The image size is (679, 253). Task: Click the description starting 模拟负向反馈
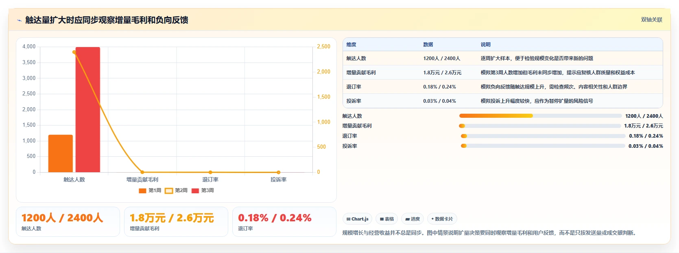tap(554, 87)
